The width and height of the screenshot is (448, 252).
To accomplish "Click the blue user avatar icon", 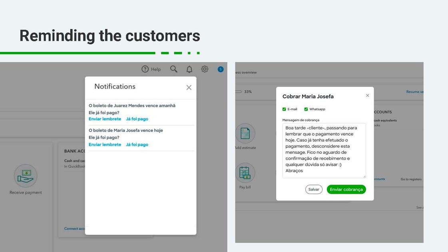I will [221, 69].
